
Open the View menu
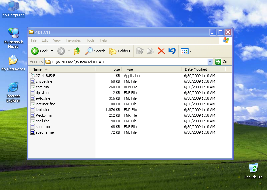pyautogui.click(x=57, y=40)
